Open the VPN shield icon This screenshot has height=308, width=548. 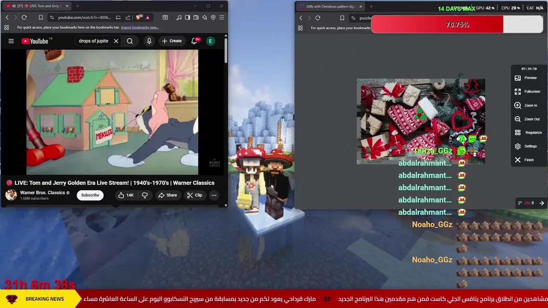tap(213, 18)
